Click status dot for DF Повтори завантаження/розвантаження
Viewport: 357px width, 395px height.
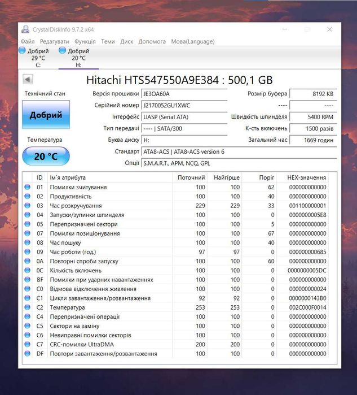[x=28, y=353]
